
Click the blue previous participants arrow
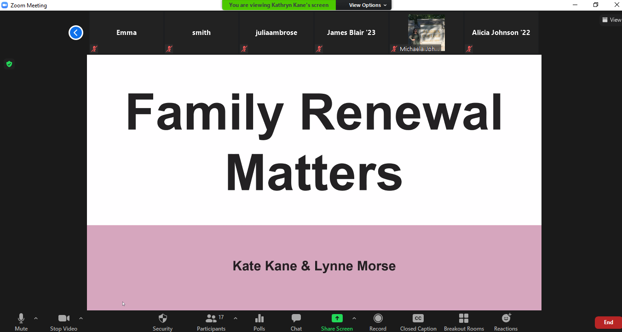tap(76, 33)
